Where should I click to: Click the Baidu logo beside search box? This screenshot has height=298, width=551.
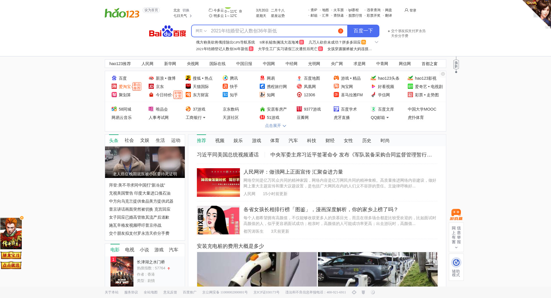[167, 31]
